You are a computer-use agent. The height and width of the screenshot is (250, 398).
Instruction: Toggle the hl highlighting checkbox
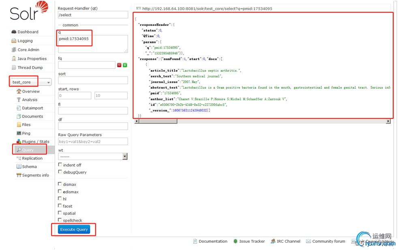[60, 198]
